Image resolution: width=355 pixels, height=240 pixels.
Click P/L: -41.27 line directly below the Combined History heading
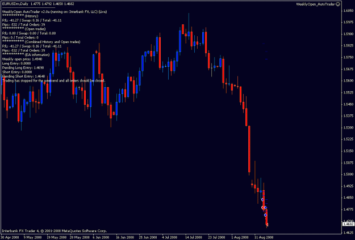pos(32,46)
